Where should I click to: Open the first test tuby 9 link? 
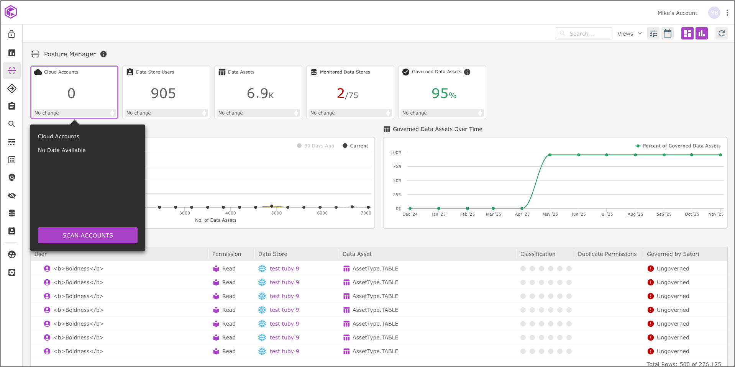[284, 269]
